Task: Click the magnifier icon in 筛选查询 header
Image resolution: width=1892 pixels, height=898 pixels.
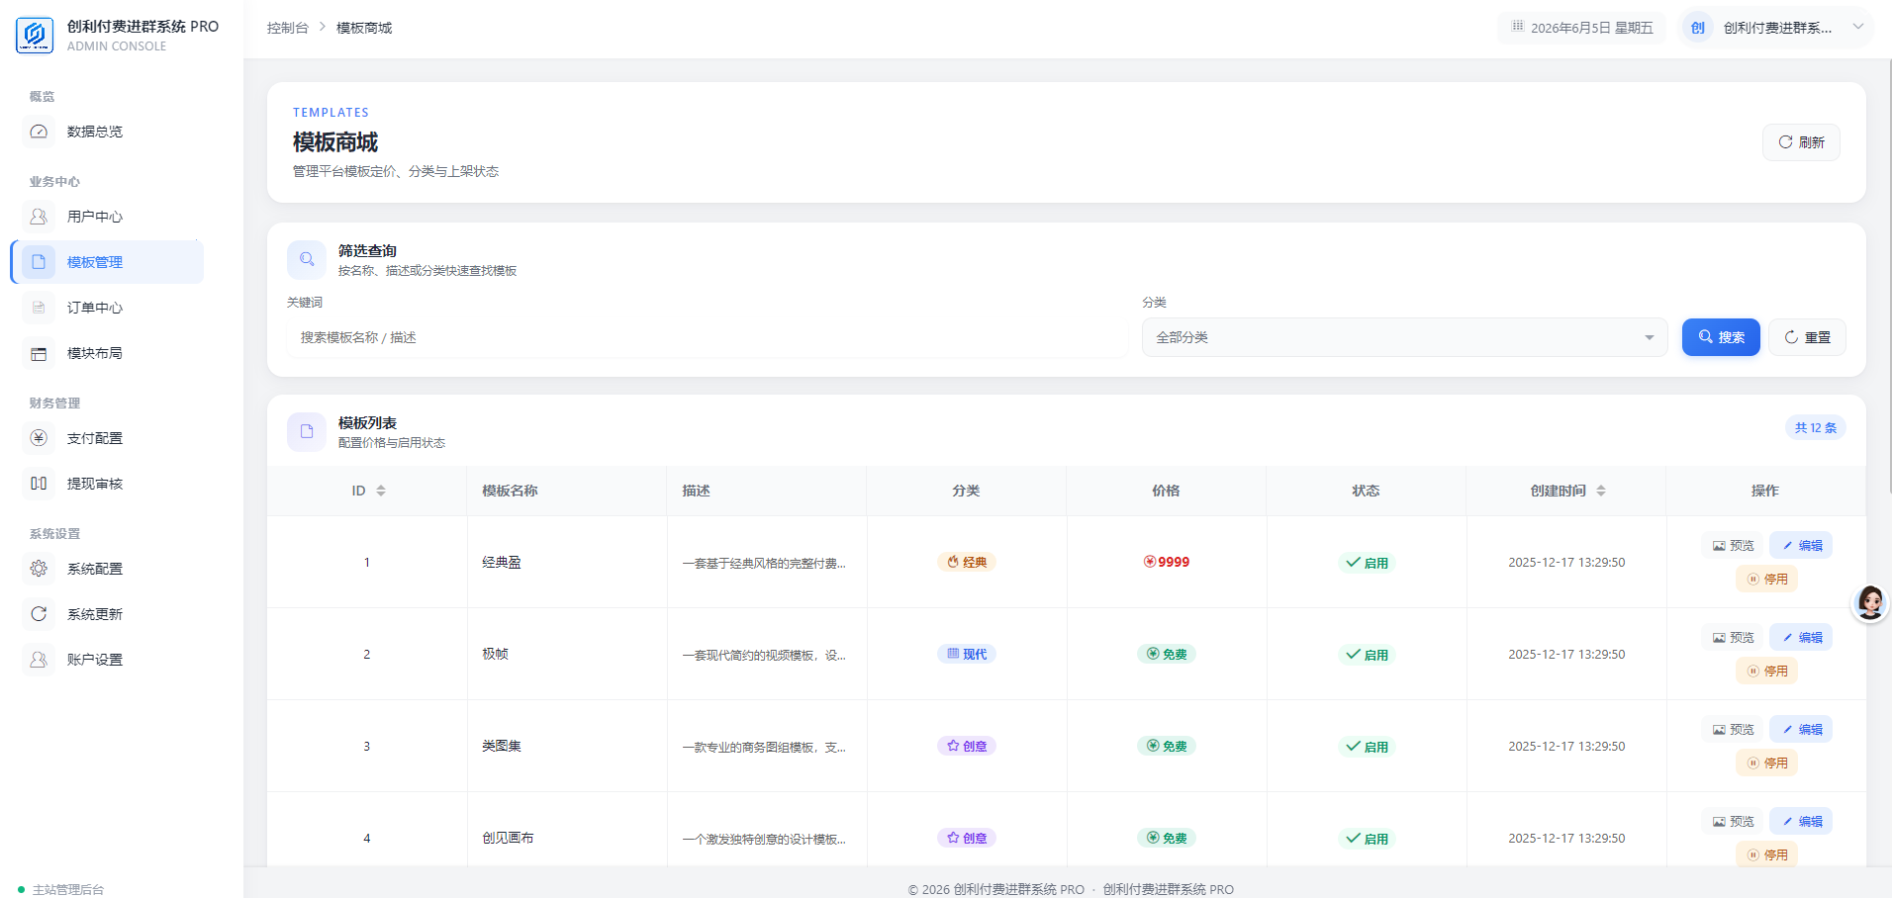Action: (307, 259)
